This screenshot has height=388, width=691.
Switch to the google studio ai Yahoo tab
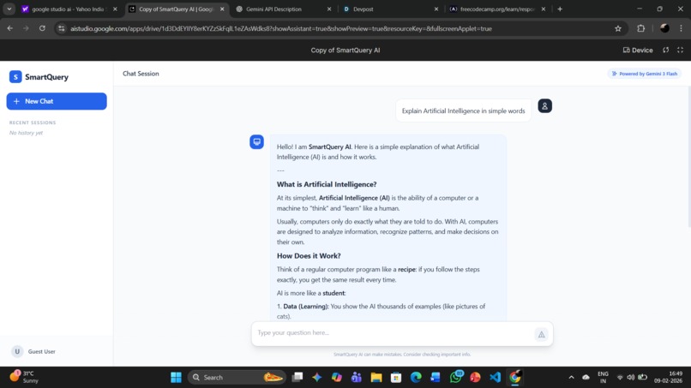[69, 9]
